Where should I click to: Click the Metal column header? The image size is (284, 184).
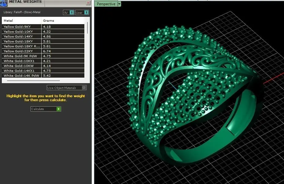(22, 21)
